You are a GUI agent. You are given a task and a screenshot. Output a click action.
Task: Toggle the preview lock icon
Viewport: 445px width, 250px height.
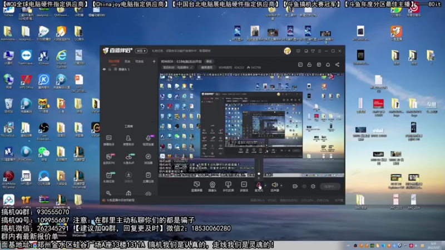click(309, 64)
